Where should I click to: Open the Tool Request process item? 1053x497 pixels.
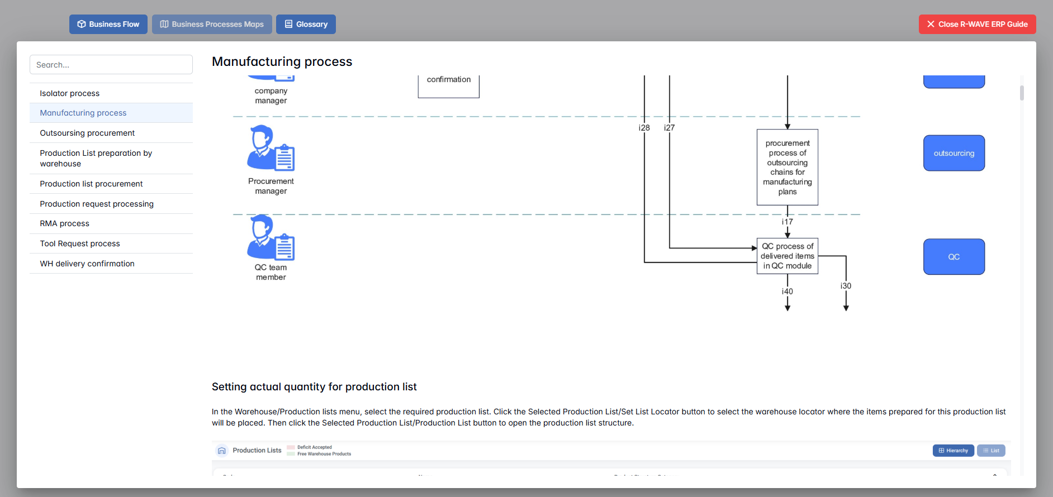[80, 243]
